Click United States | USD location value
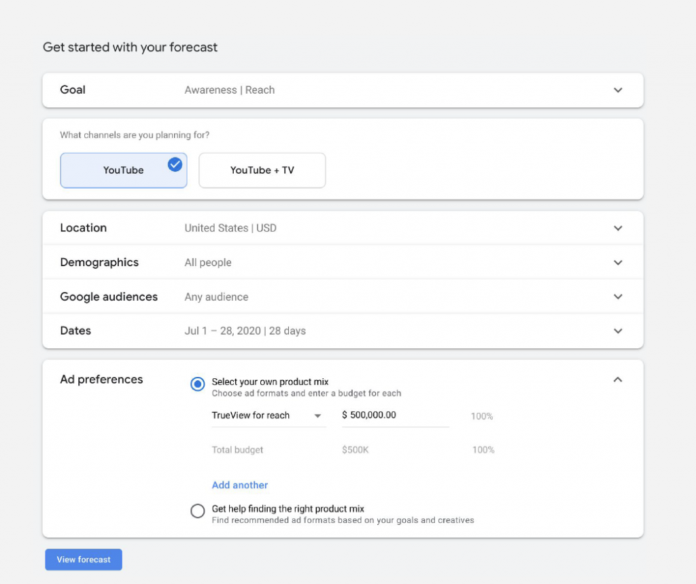696x584 pixels. [x=230, y=228]
